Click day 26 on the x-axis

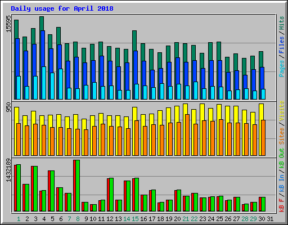(x=228, y=219)
